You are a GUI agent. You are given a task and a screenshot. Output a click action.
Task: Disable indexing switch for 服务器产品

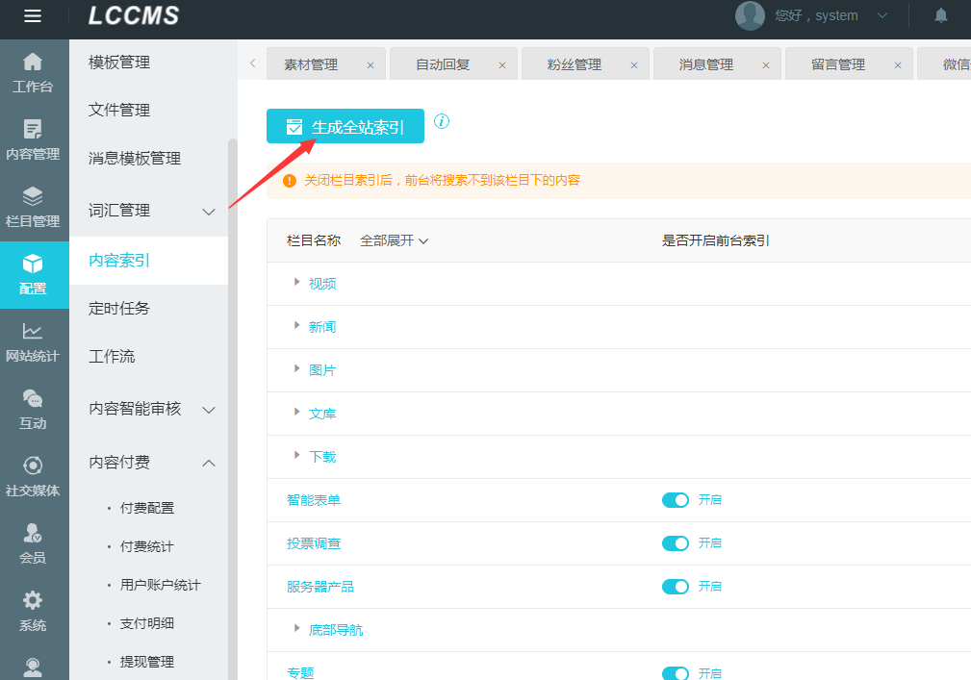coord(676,587)
